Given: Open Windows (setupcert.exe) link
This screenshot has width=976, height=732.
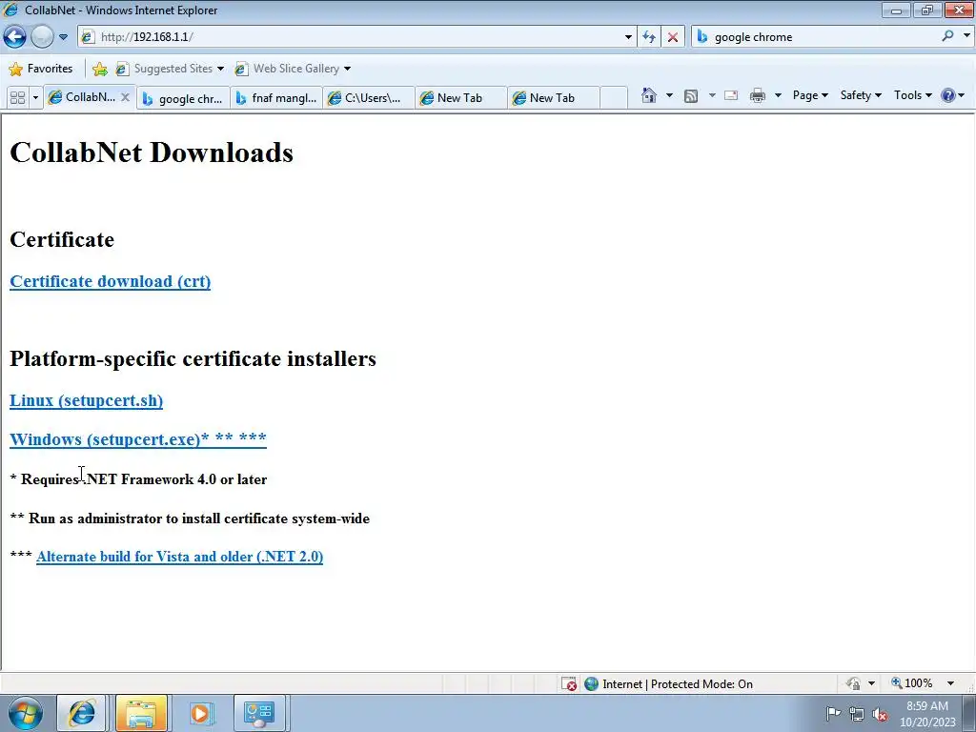Looking at the screenshot, I should (x=137, y=439).
